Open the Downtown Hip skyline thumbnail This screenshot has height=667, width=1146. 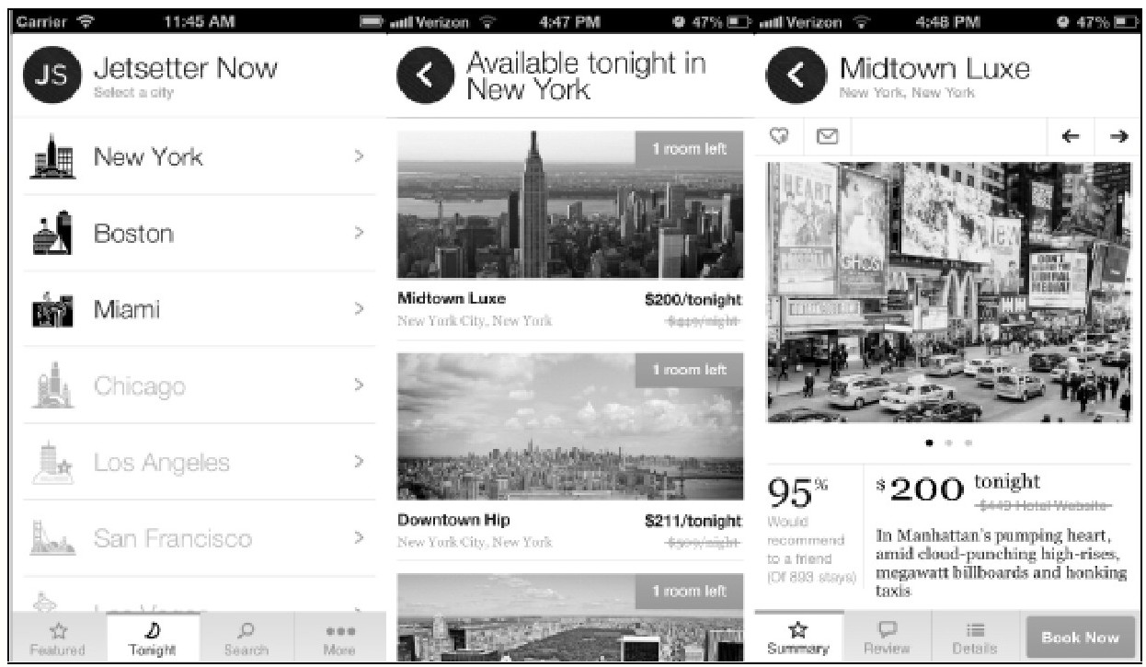coord(569,427)
